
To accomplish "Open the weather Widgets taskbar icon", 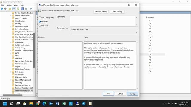I will 24,103.
